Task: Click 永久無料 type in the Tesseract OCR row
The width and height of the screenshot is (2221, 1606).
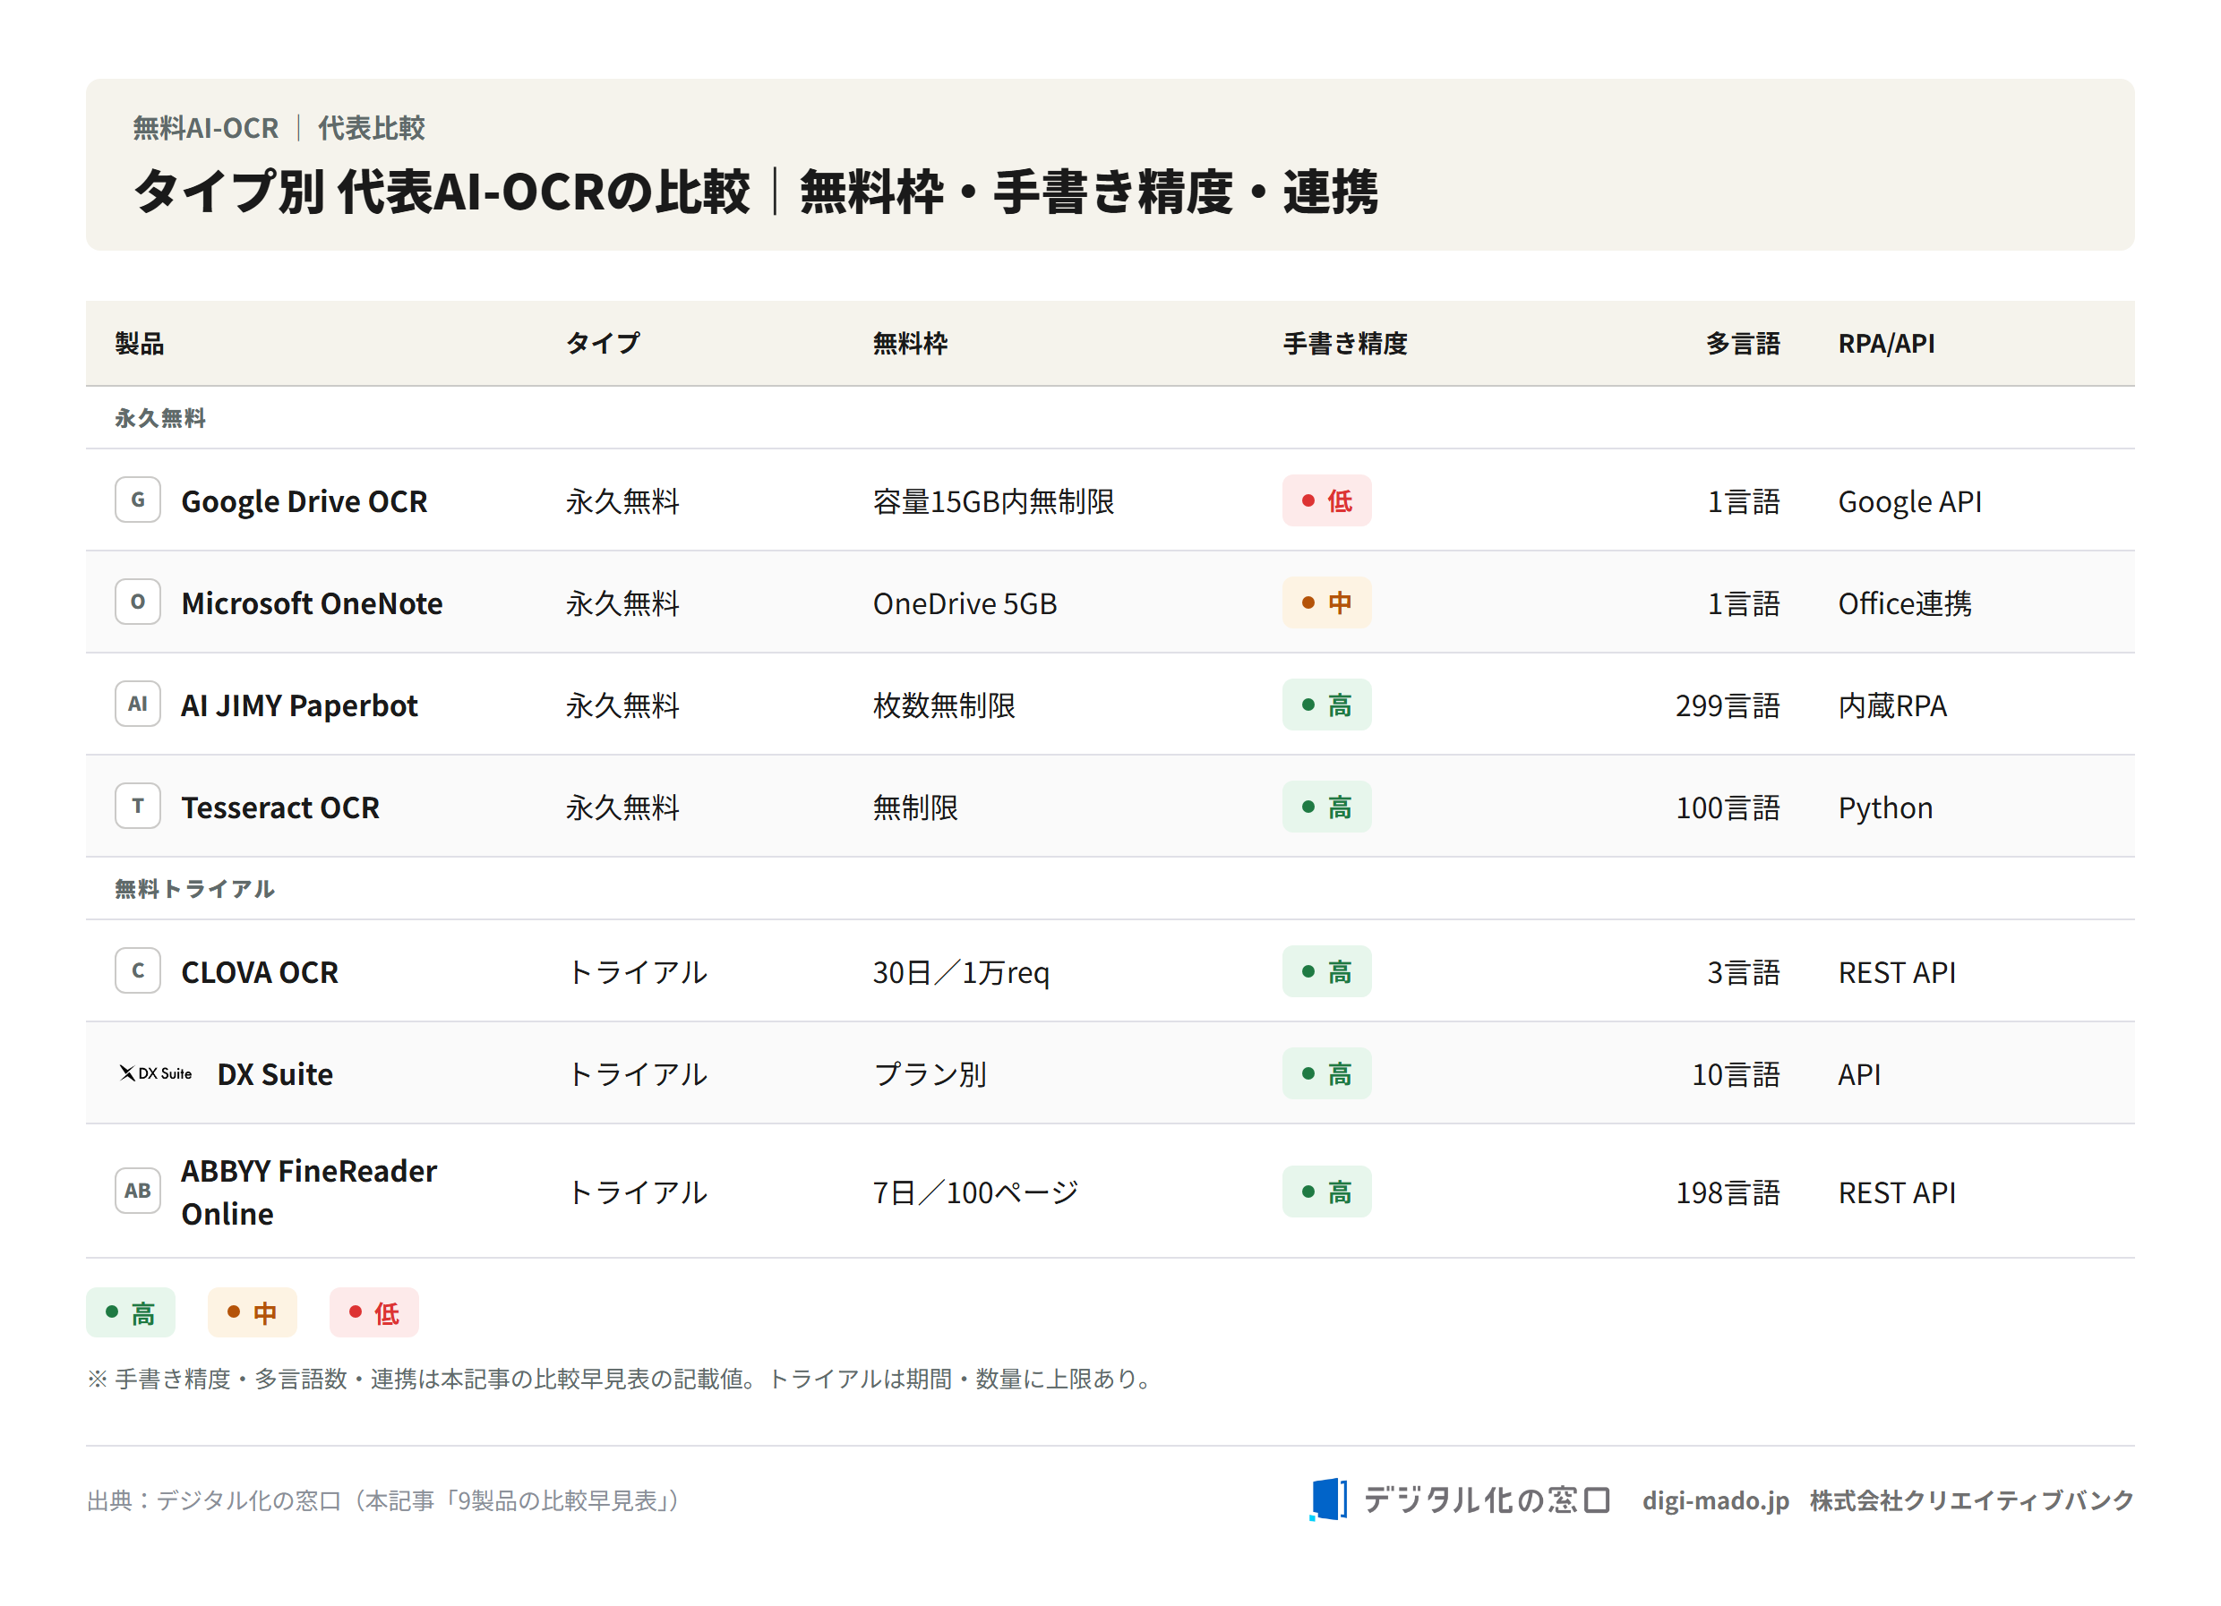Action: pos(622,807)
